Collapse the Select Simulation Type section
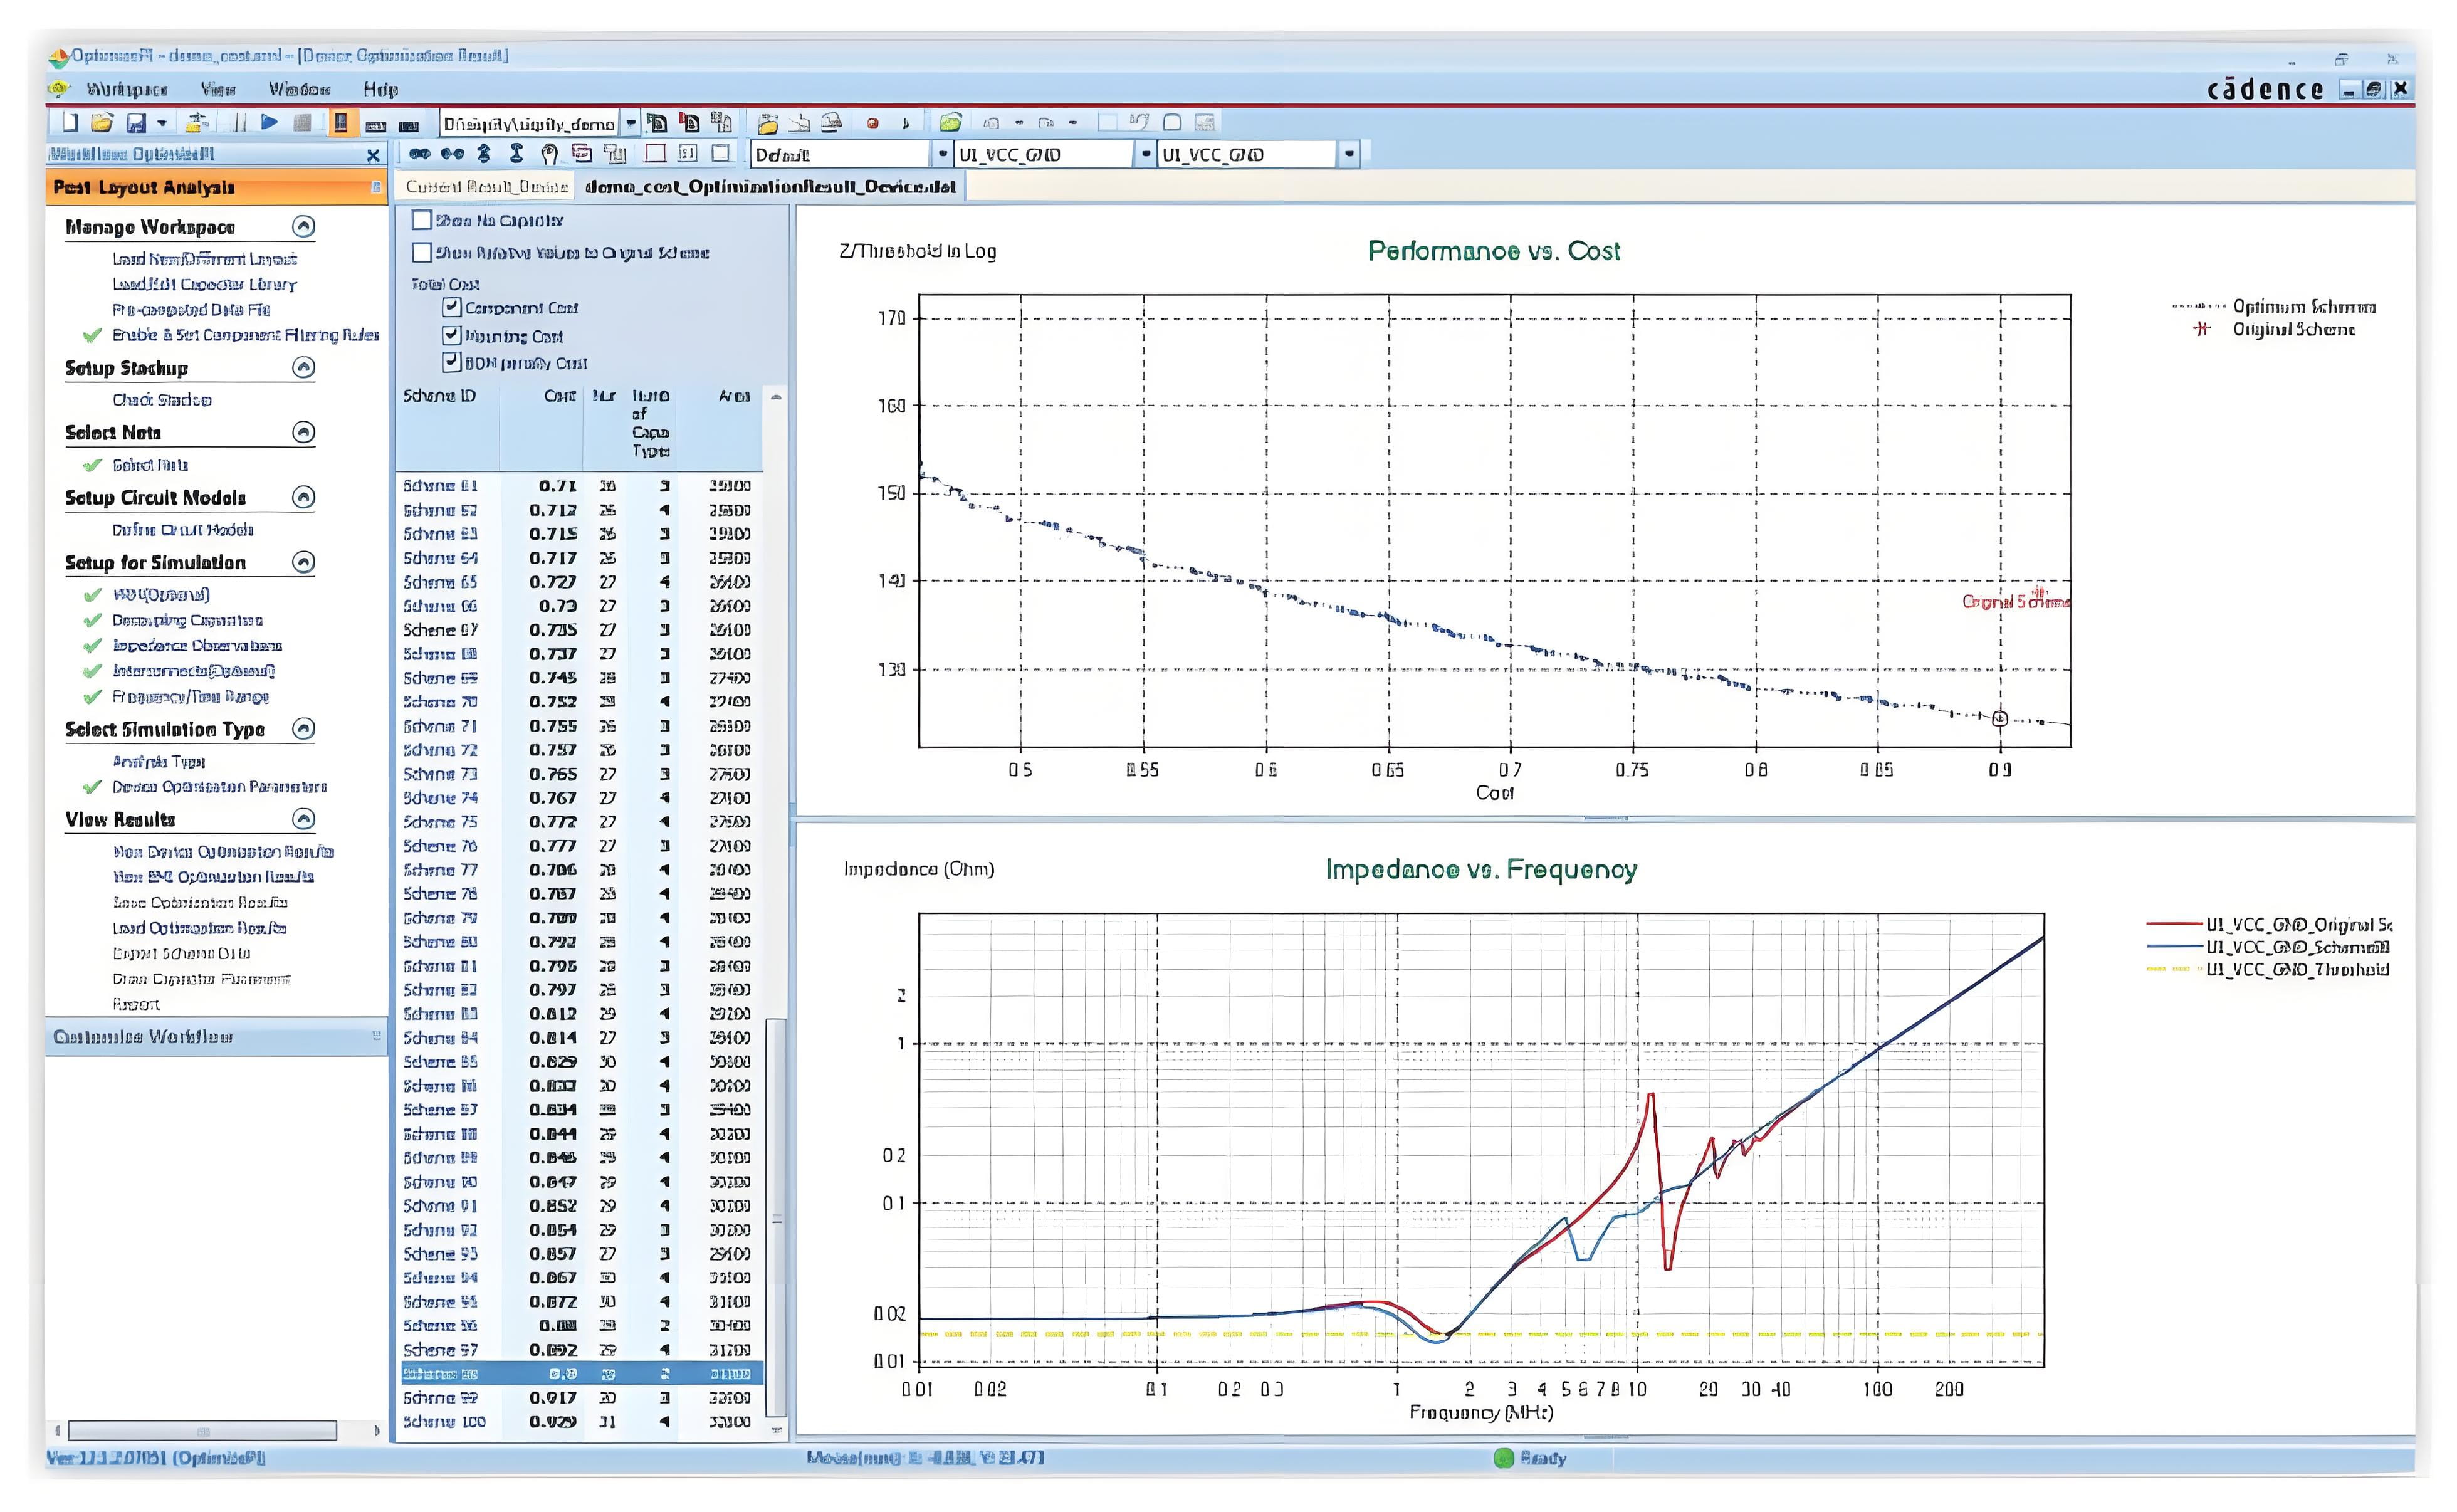This screenshot has width=2457, height=1512. pos(304,729)
